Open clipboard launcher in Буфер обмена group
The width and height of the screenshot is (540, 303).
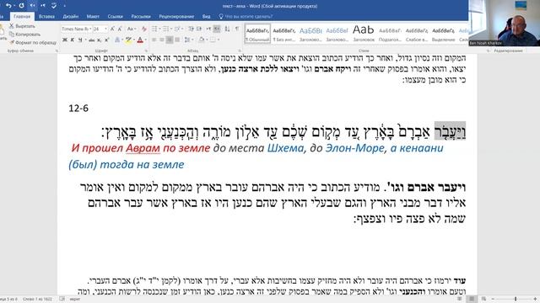(57, 50)
